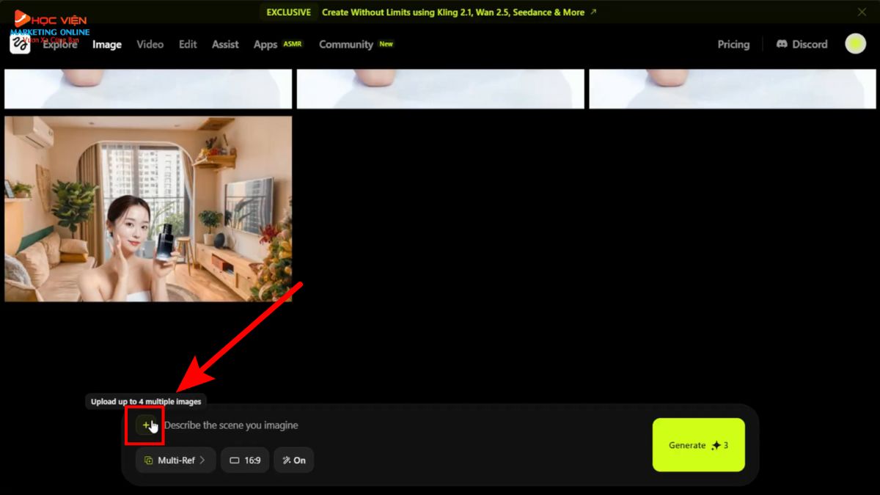Select the Image tab
Viewport: 880px width, 495px height.
point(107,44)
